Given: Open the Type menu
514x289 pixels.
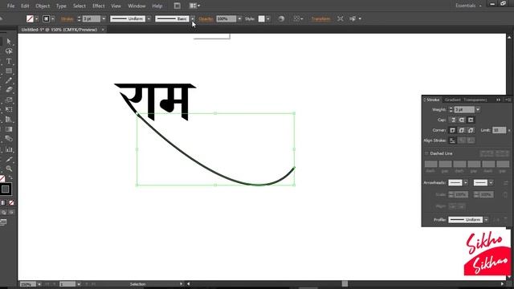Looking at the screenshot, I should 61,6.
